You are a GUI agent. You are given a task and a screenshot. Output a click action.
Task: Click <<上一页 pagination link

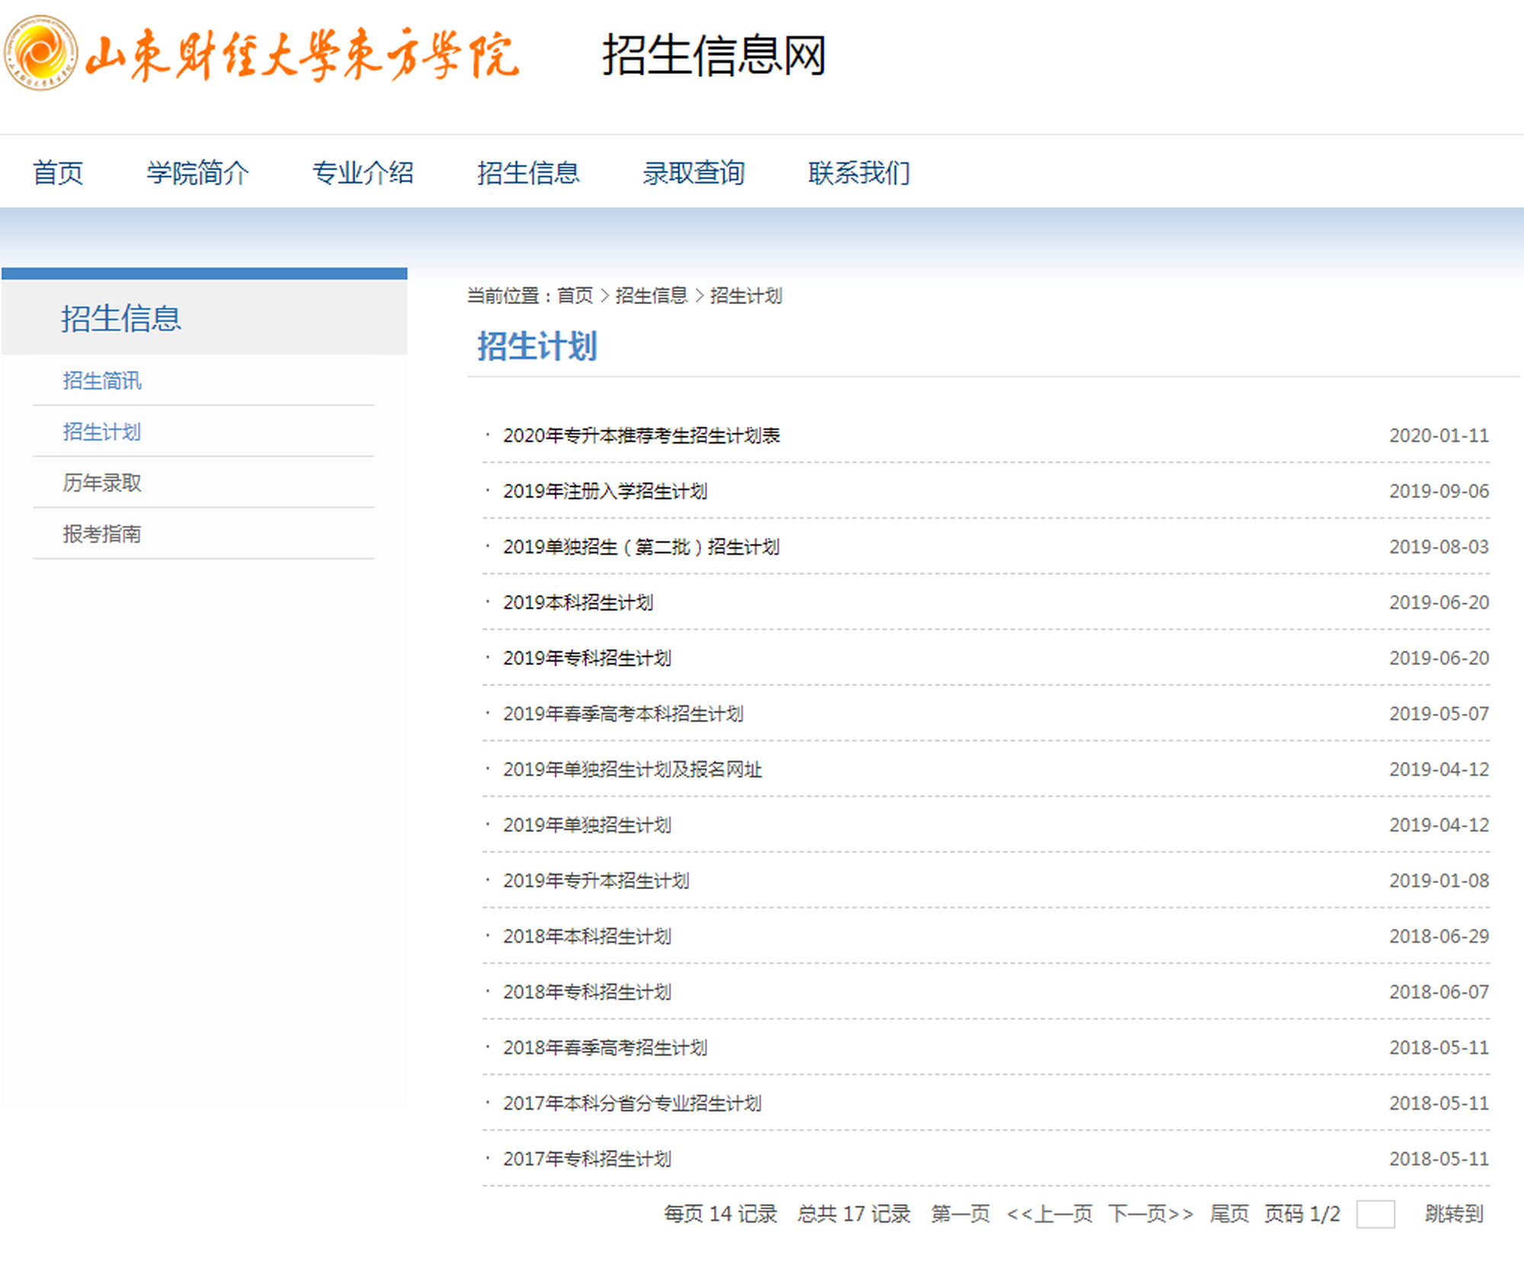(1050, 1213)
